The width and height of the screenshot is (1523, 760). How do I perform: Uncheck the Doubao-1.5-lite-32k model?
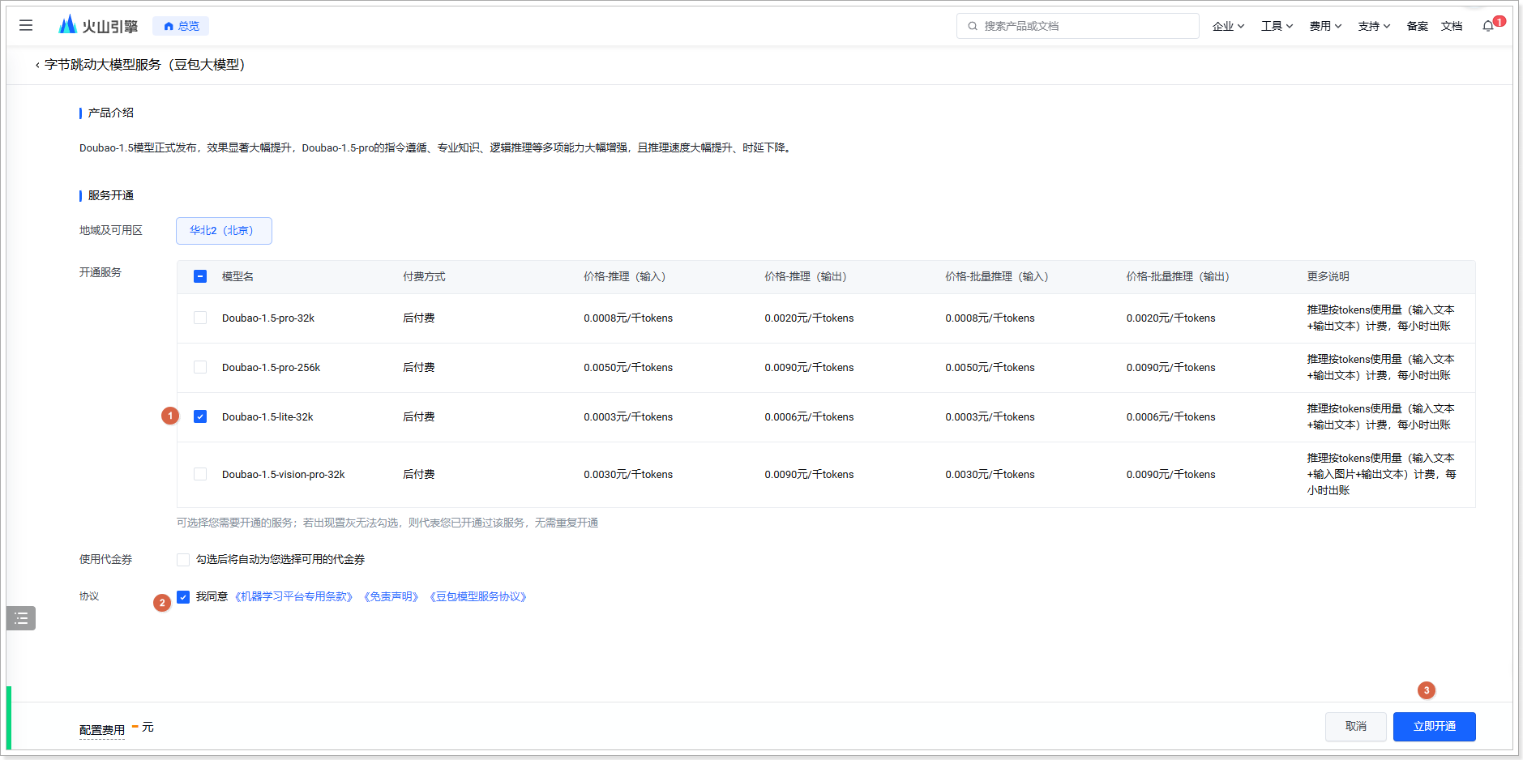[200, 416]
